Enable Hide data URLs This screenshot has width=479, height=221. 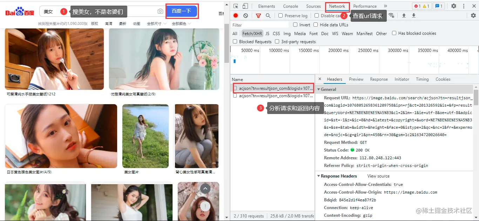(316, 25)
